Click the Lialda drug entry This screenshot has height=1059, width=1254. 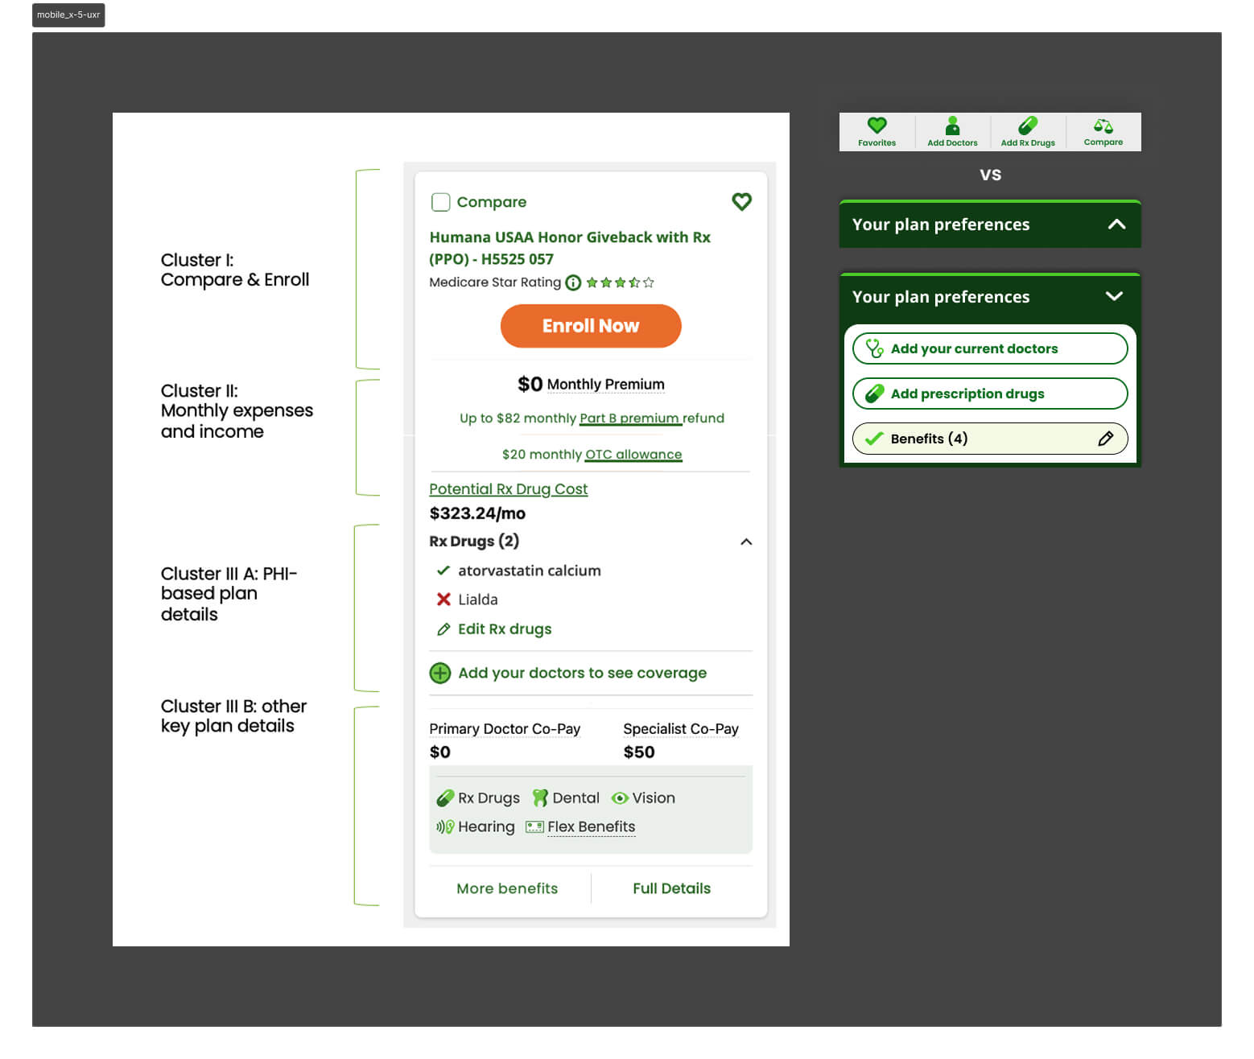click(x=478, y=600)
